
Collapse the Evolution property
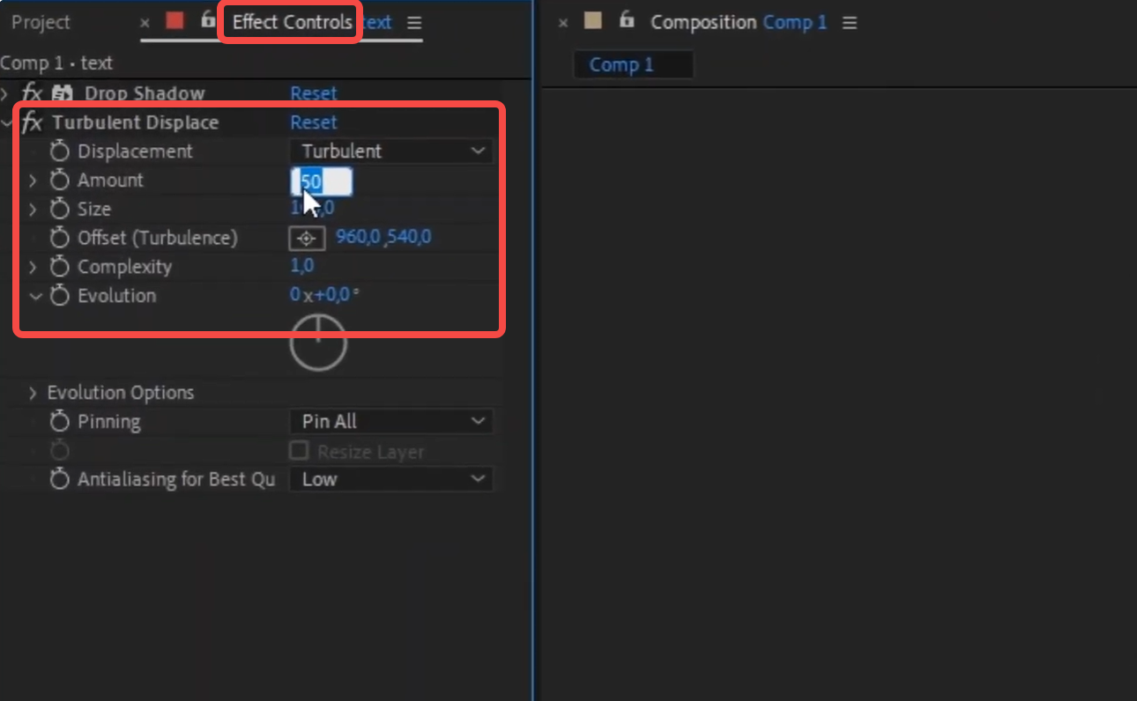(35, 296)
